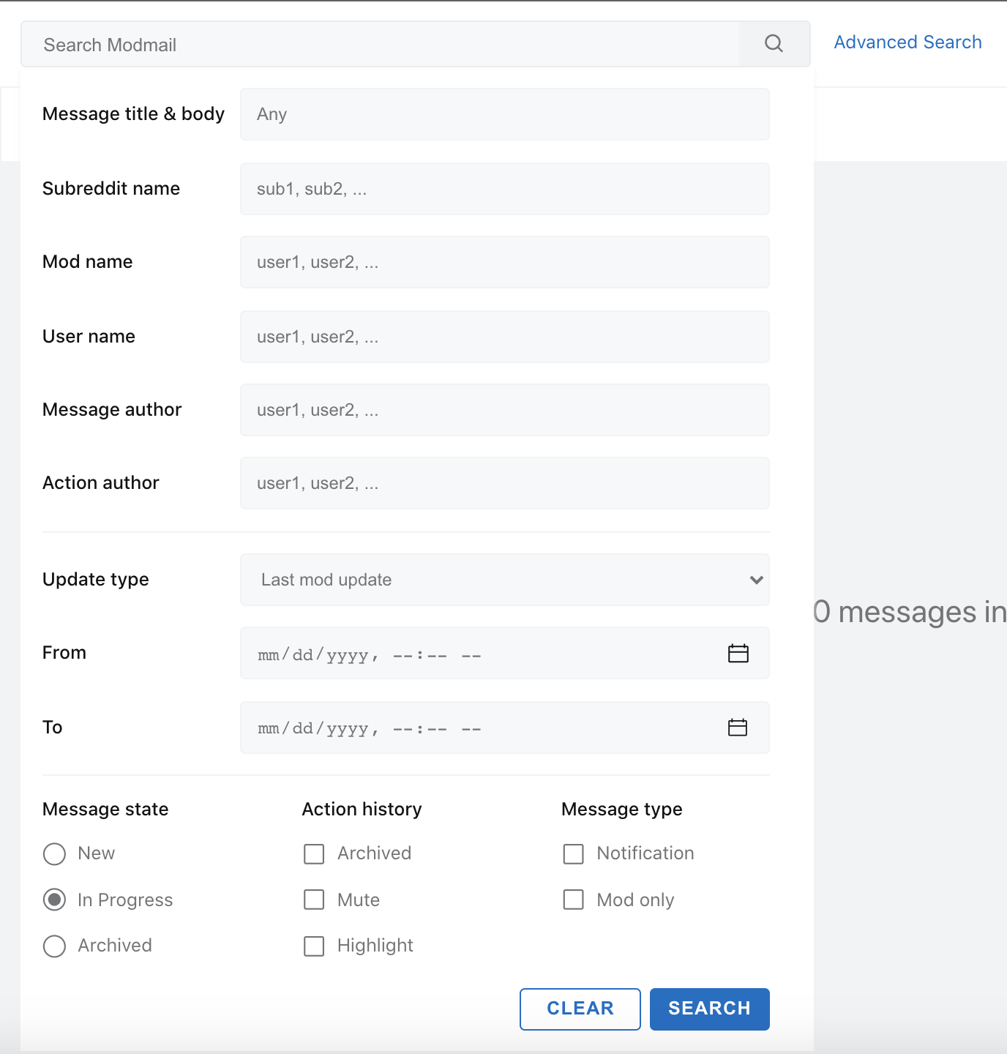
Task: Select the New message state radio button
Action: 55,853
